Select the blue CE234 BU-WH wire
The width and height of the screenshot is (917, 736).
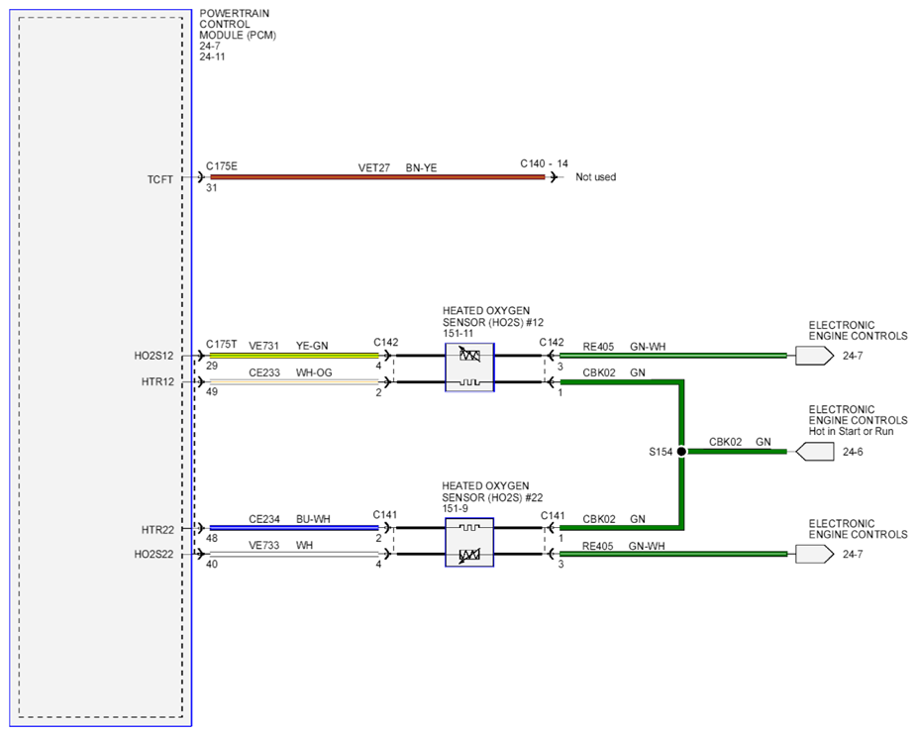click(x=294, y=528)
